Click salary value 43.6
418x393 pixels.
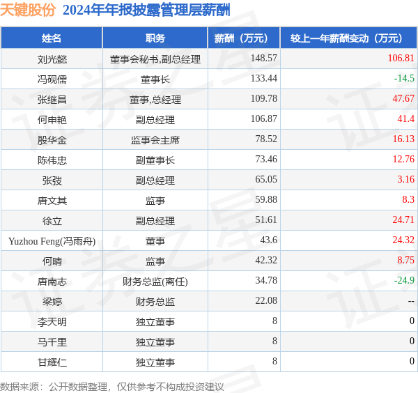[268, 240]
